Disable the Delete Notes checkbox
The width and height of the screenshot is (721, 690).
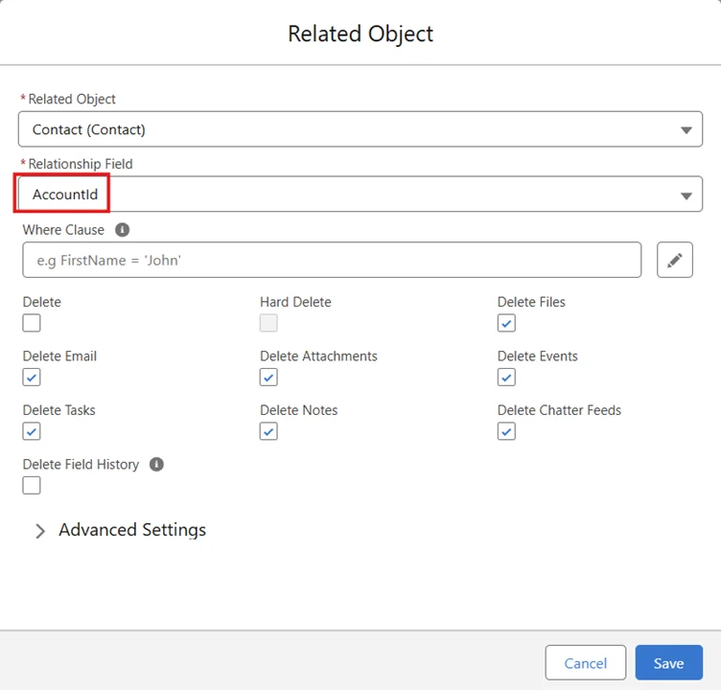point(268,431)
